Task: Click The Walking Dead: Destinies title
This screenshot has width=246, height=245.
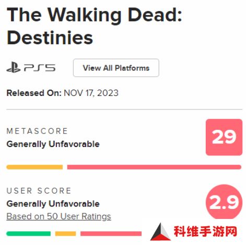Action: tap(94, 26)
